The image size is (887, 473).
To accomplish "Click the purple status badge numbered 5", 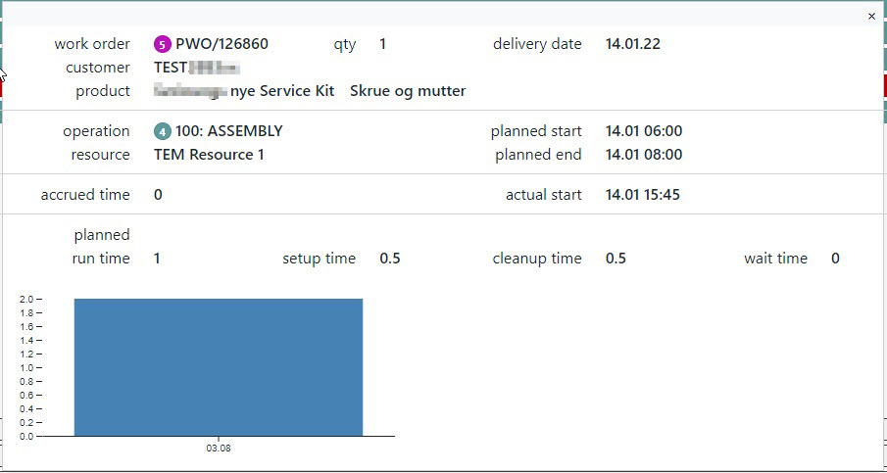I will coord(163,44).
